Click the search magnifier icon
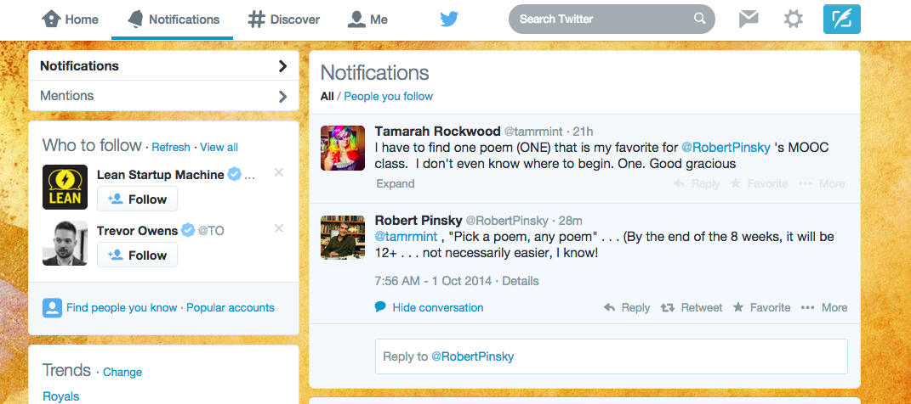The height and width of the screenshot is (404, 911). (699, 19)
